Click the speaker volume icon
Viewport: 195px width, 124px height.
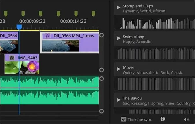point(186,119)
